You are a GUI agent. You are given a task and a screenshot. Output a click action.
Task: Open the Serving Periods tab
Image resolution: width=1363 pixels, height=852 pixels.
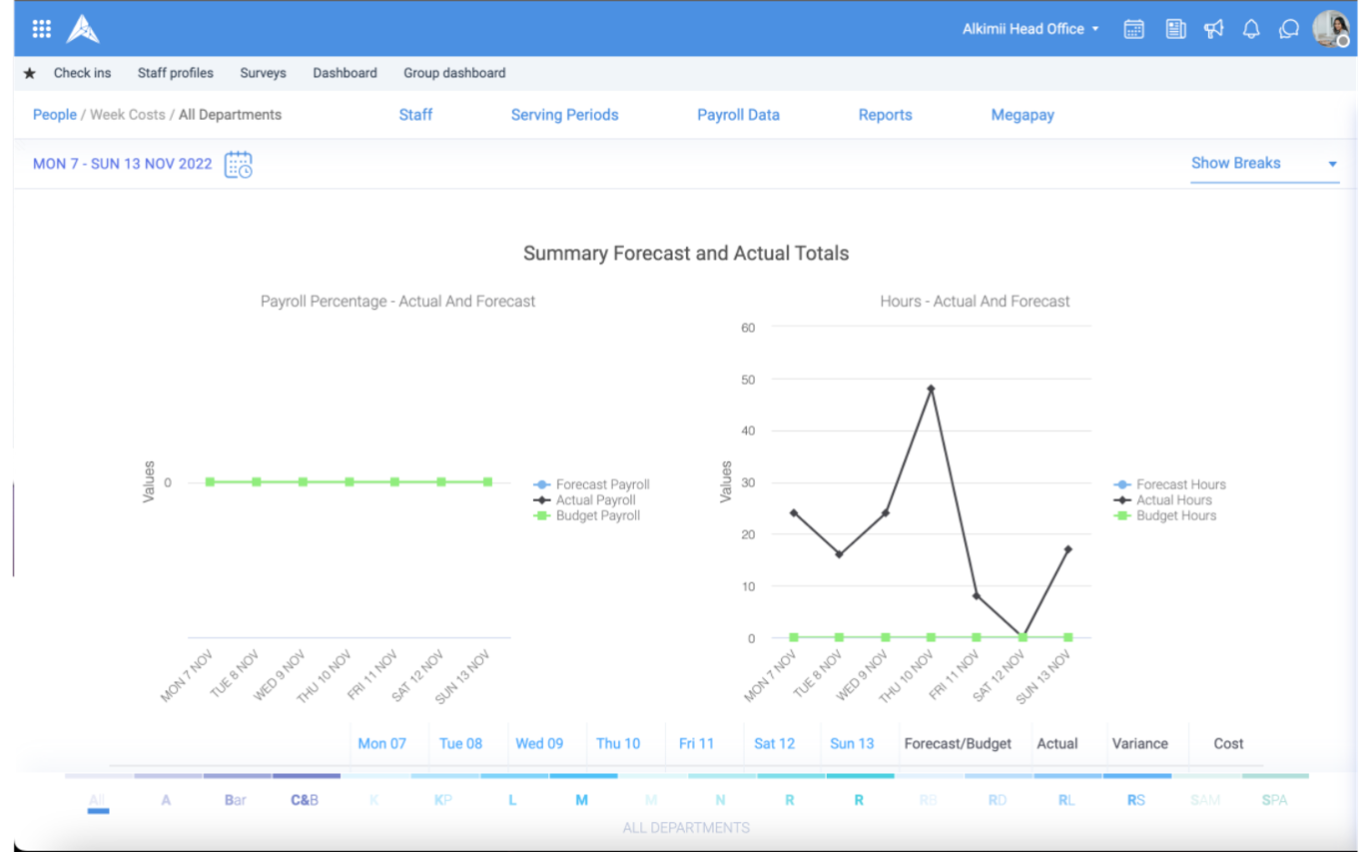click(564, 115)
